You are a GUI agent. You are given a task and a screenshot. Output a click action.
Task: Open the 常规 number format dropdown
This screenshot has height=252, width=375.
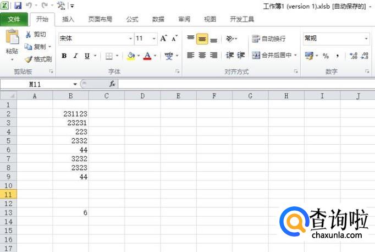366,39
